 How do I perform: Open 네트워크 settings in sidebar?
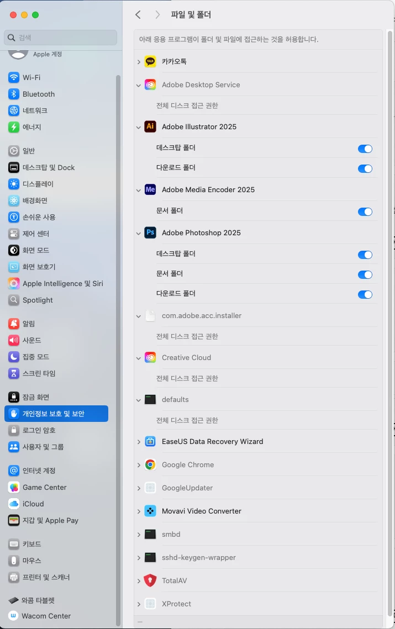coord(56,110)
